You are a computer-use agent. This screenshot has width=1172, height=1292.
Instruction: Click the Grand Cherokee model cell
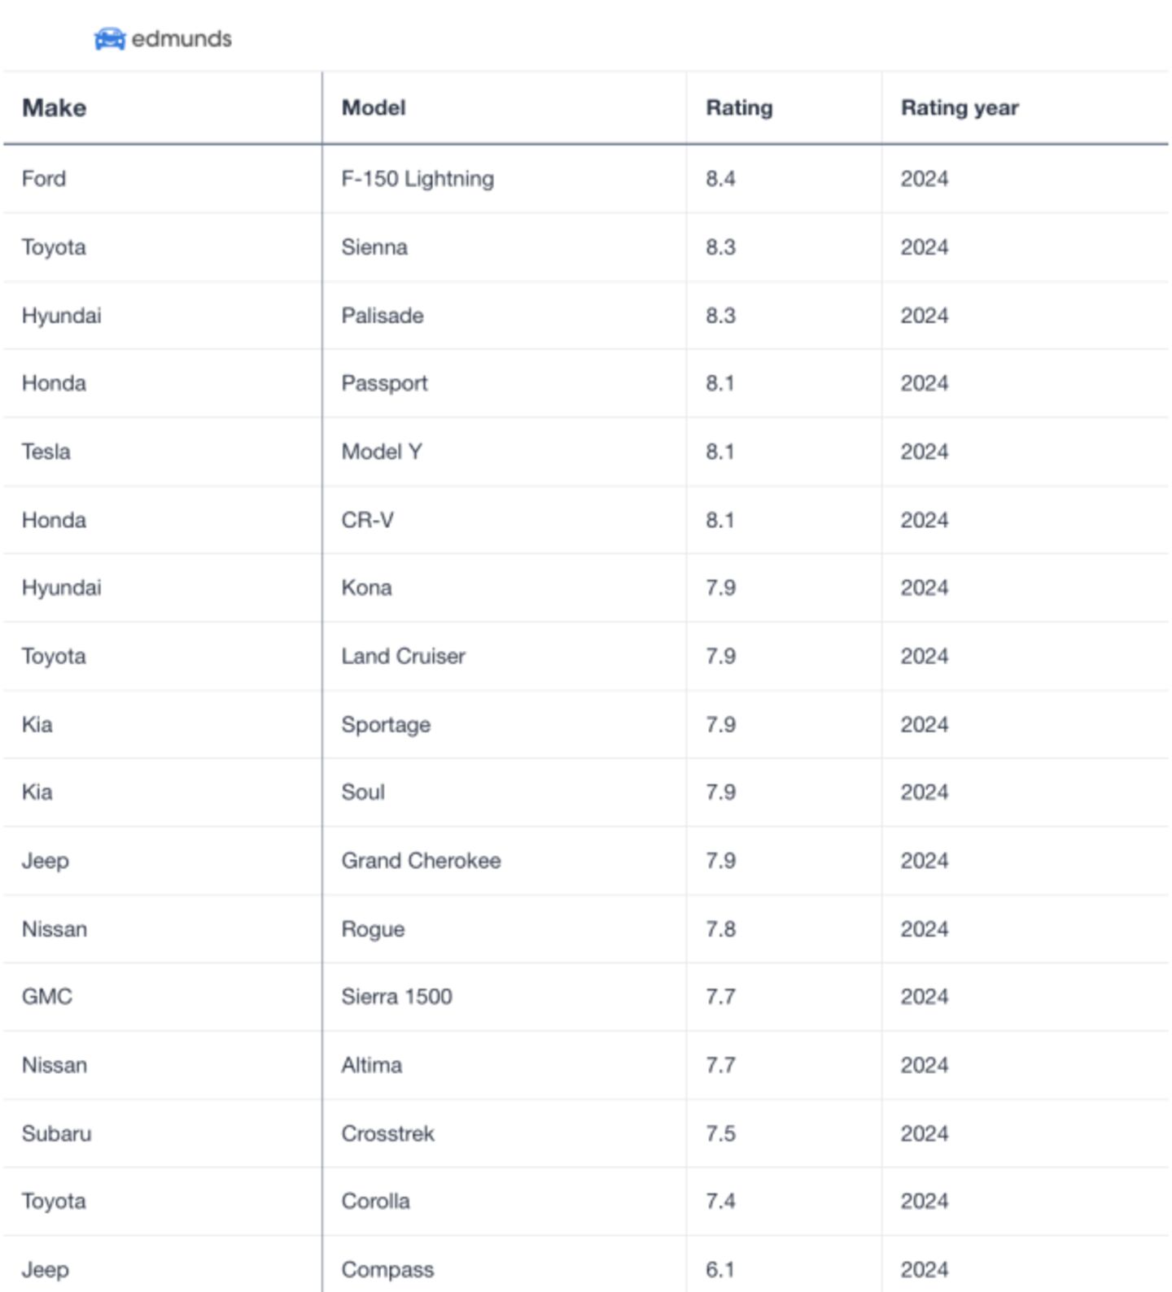click(x=421, y=861)
